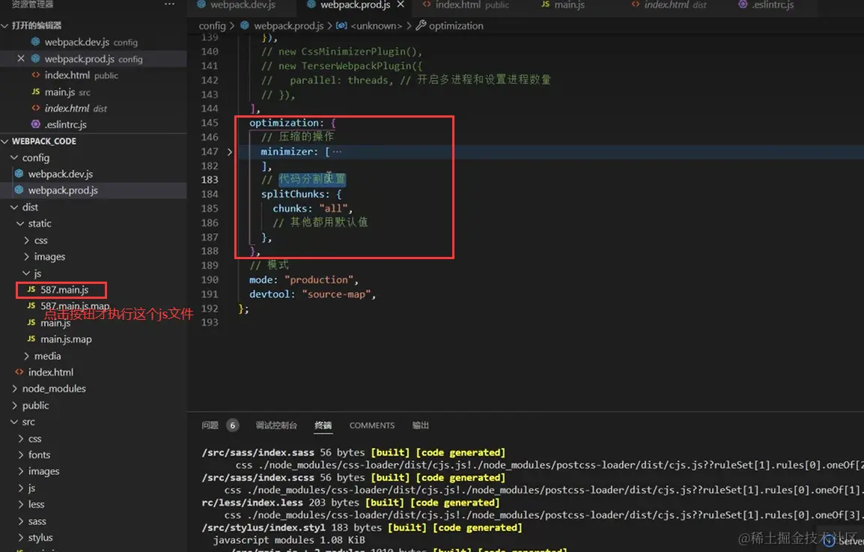The width and height of the screenshot is (864, 552).
Task: Open index.html public in open editors list
Action: (x=94, y=75)
